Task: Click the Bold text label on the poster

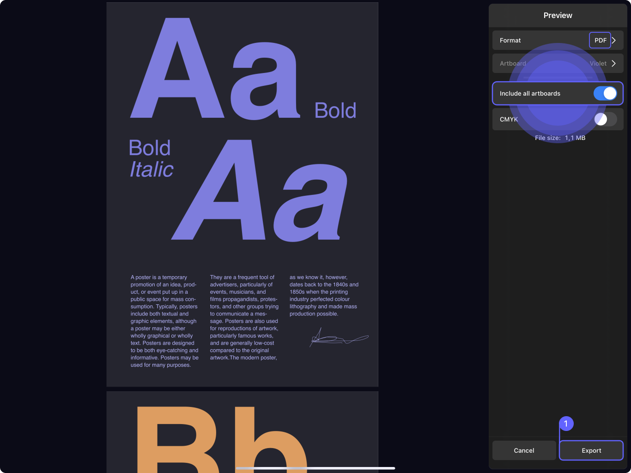Action: coord(335,110)
